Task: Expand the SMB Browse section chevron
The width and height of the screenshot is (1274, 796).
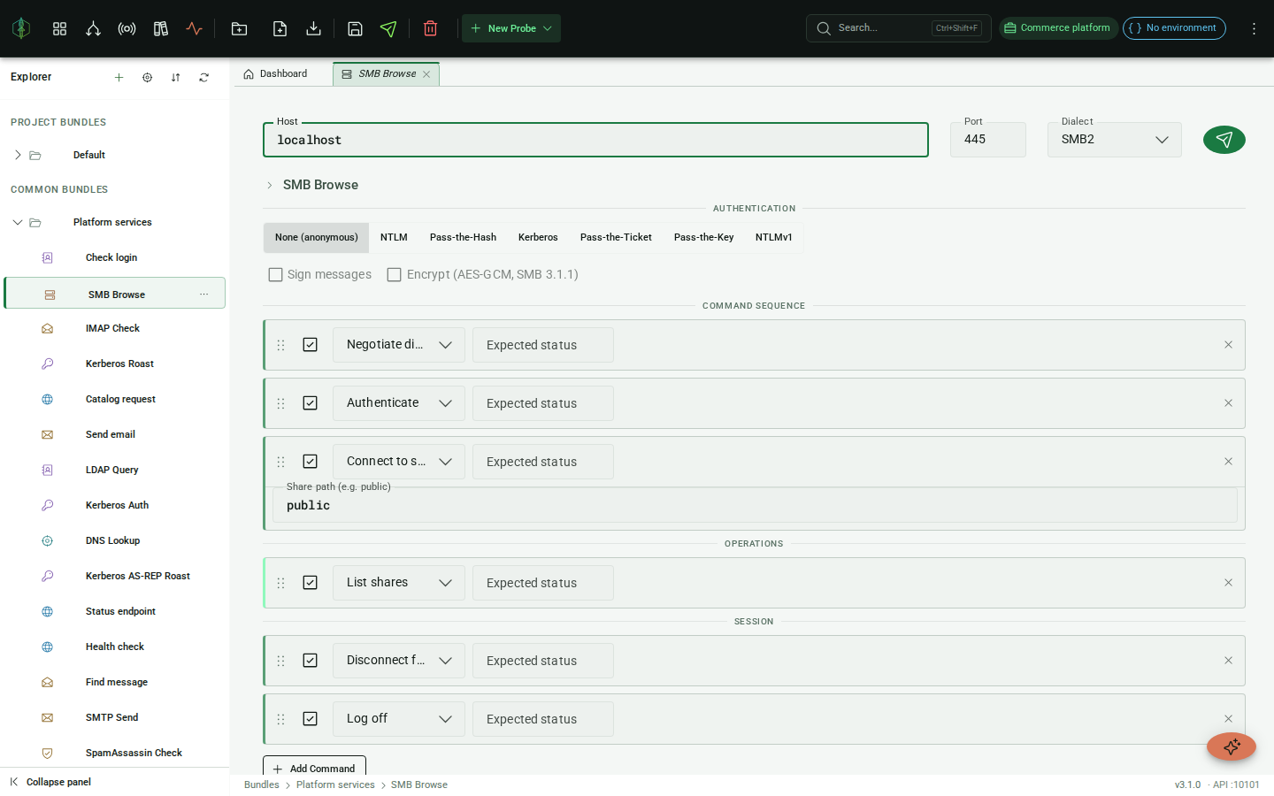Action: pos(270,185)
